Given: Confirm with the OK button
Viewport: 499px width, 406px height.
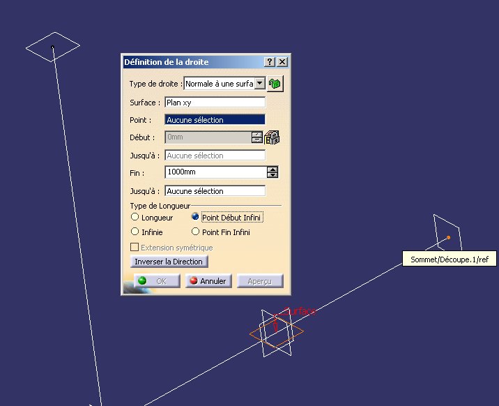Looking at the screenshot, I should [x=157, y=281].
